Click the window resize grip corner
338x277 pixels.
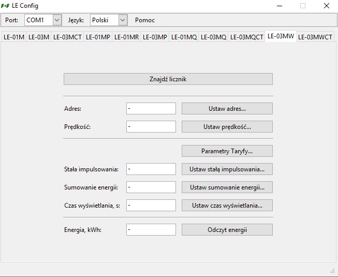[x=332, y=271]
